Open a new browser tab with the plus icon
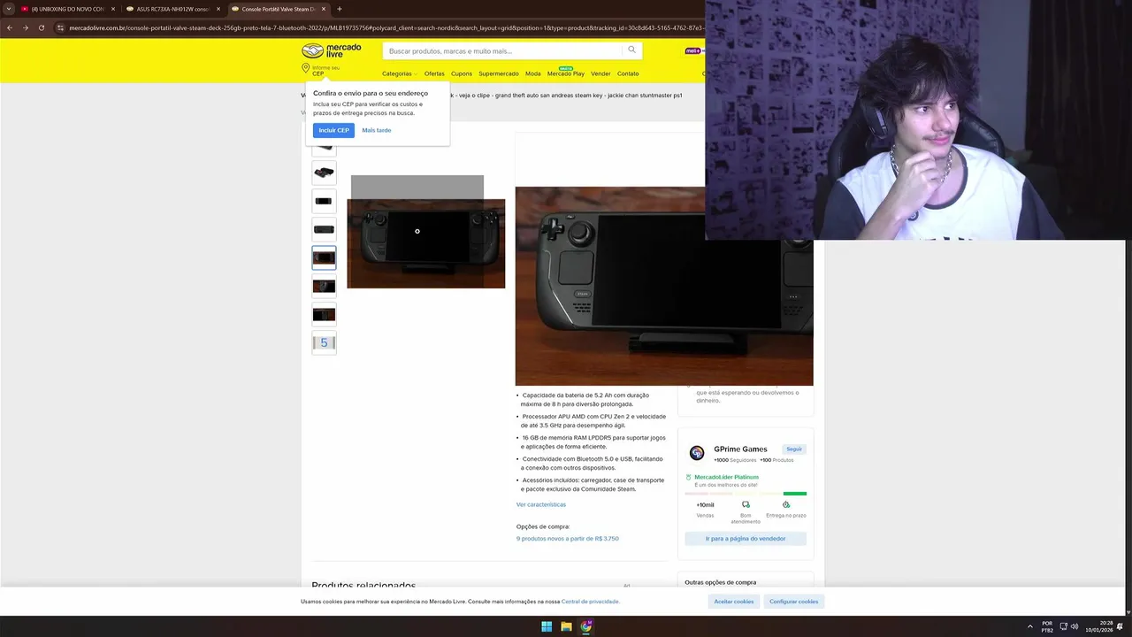The height and width of the screenshot is (637, 1132). [x=340, y=9]
